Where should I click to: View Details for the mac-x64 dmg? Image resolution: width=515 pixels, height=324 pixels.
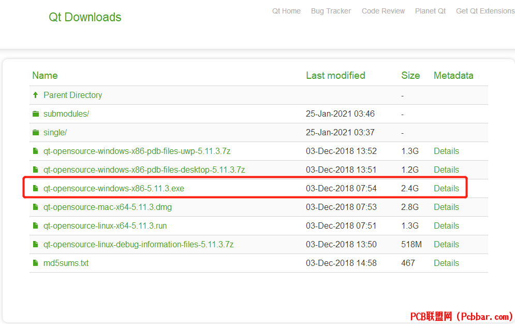446,207
